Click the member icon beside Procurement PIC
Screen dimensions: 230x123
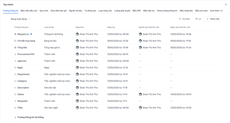[x=15, y=54]
